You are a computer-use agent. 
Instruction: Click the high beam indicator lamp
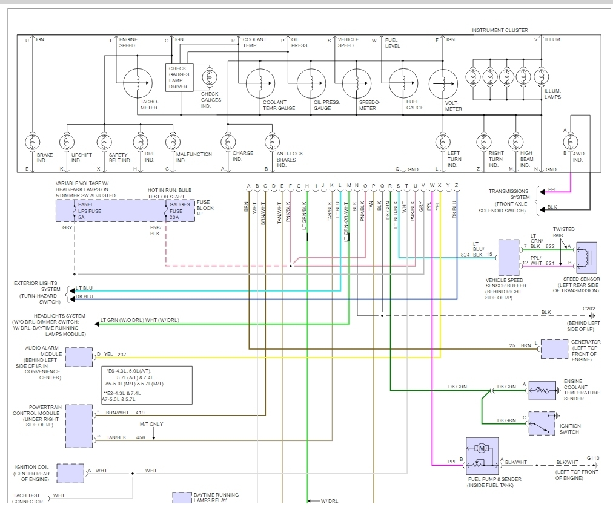coord(515,143)
